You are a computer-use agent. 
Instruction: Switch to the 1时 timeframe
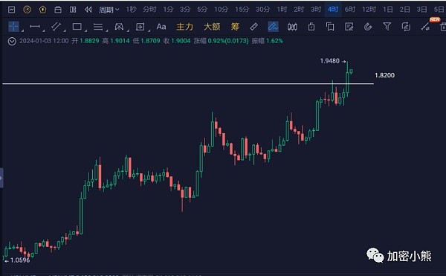tap(282, 10)
